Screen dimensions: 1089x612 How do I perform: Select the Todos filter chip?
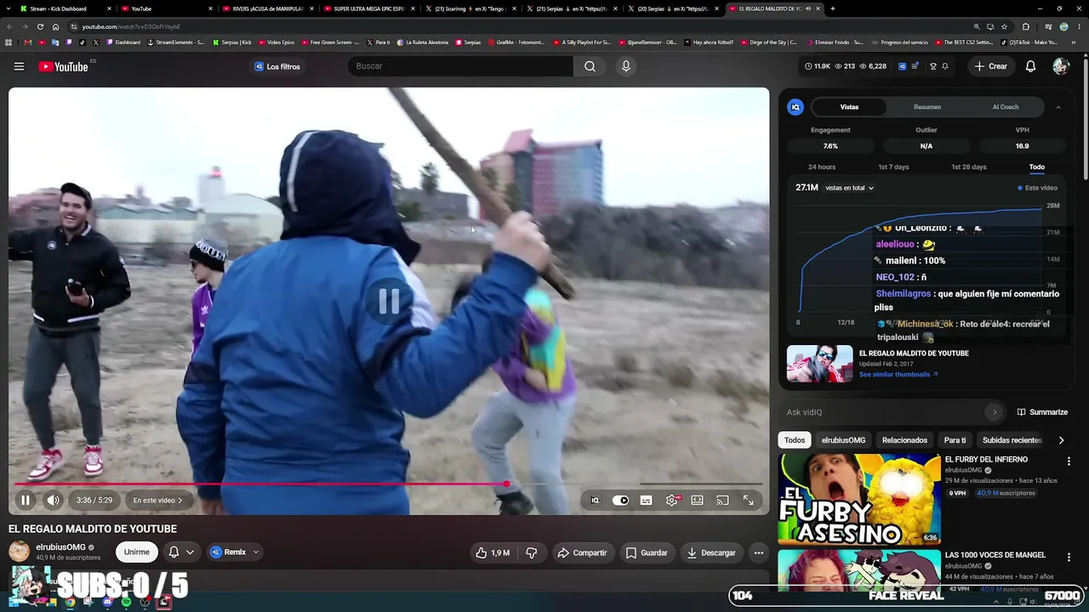tap(795, 440)
